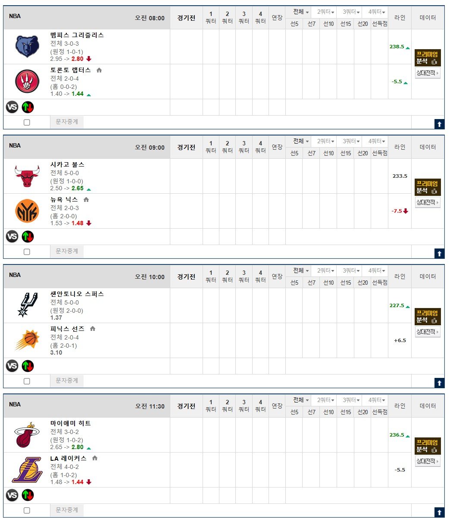Select the 3쿼터 tab in the 11:30 game
This screenshot has height=522, width=450.
tap(351, 400)
